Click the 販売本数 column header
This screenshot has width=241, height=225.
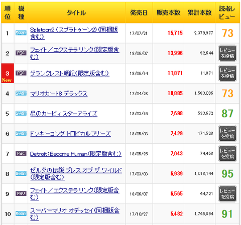click(168, 13)
